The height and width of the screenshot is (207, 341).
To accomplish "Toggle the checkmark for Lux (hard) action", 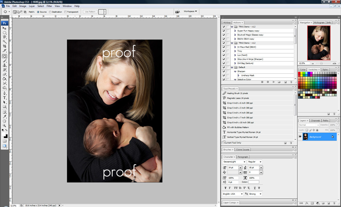I will point(224,55).
